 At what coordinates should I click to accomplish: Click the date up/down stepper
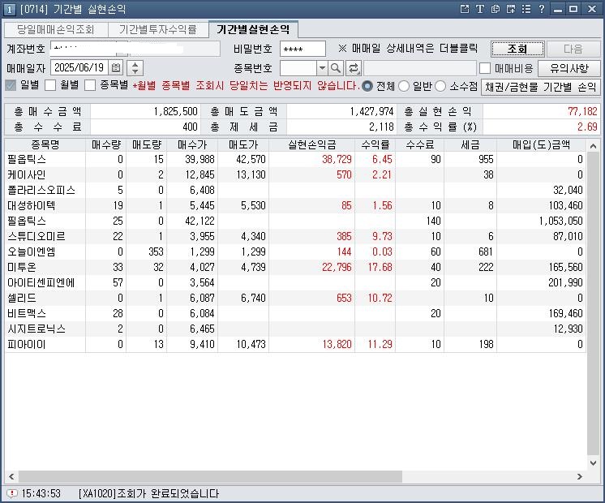[135, 68]
